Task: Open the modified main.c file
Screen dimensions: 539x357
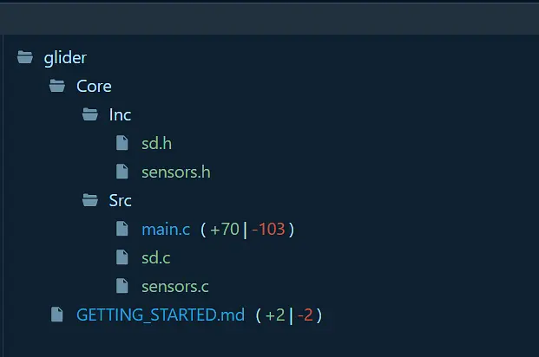Action: [165, 230]
